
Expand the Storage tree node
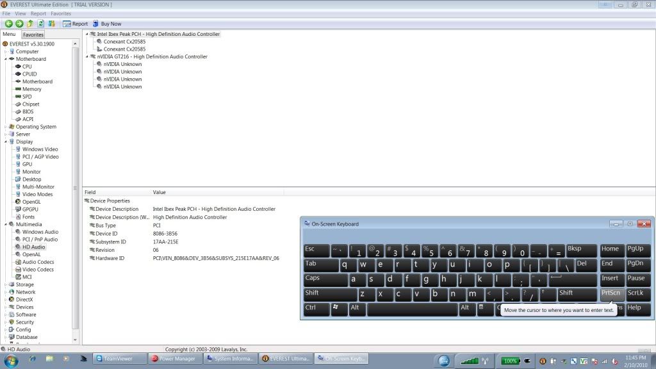6,284
